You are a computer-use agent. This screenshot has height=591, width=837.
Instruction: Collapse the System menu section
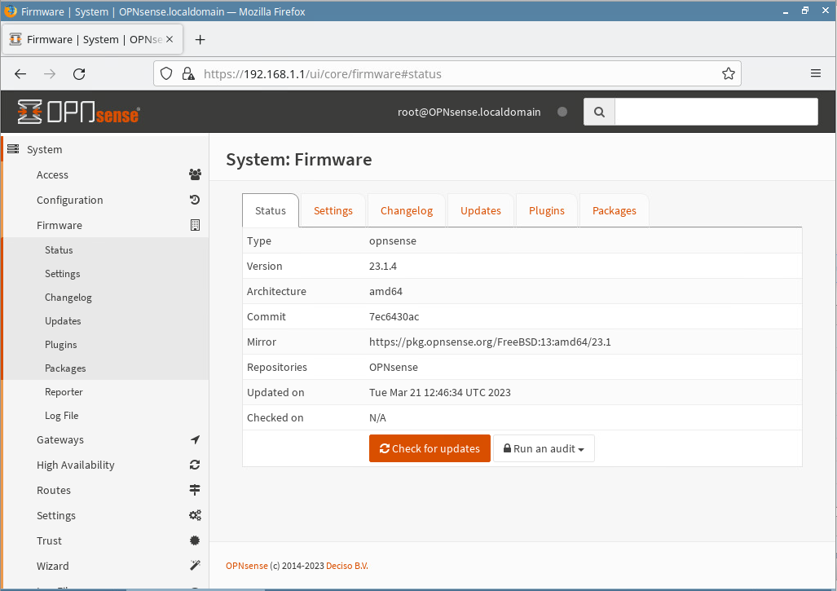coord(44,149)
